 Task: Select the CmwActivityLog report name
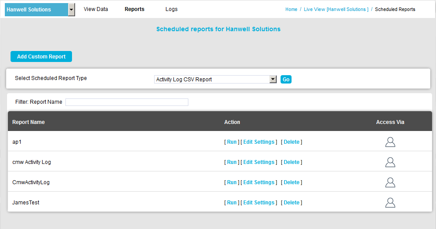(31, 182)
